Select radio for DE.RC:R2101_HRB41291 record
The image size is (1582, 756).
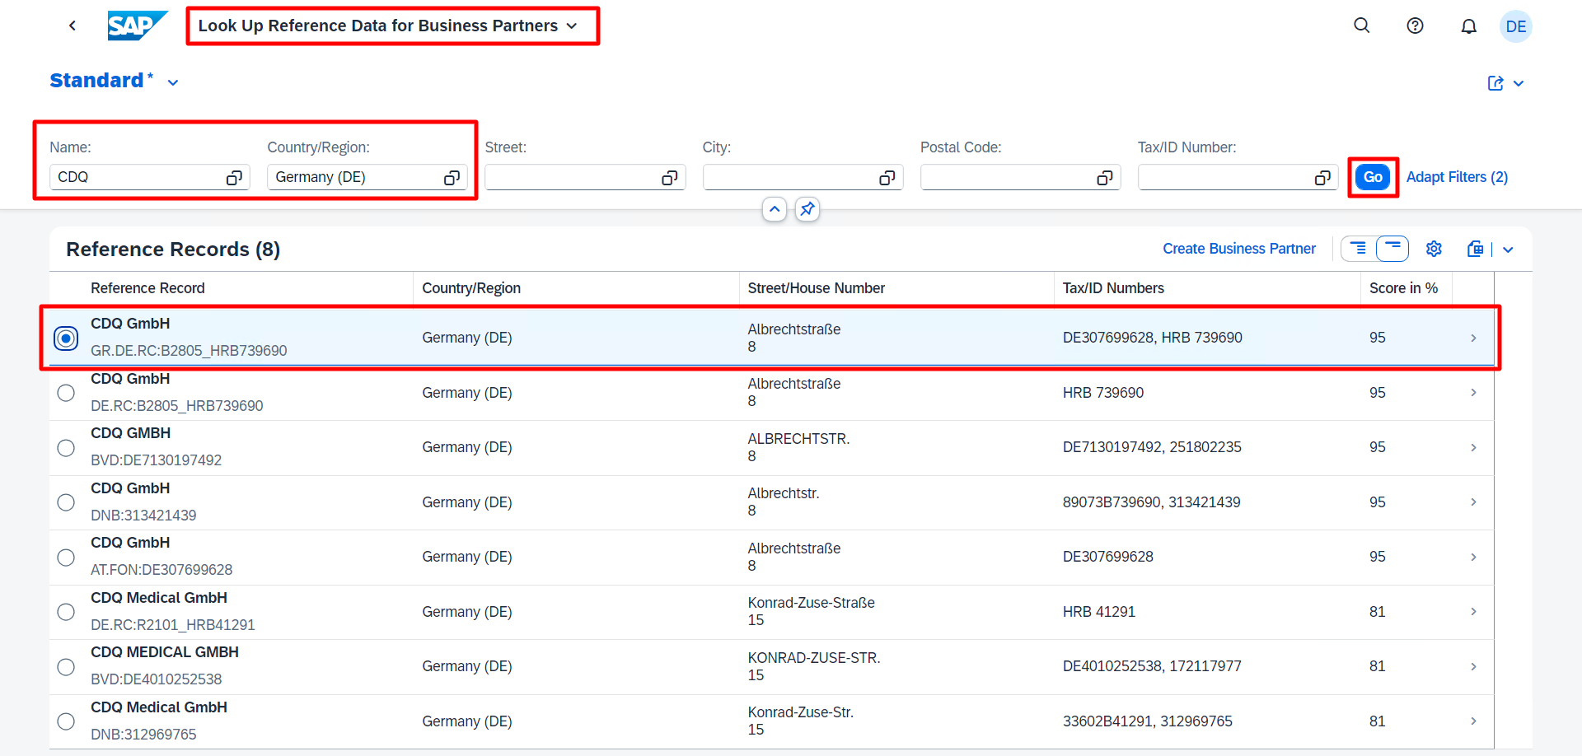coord(66,612)
